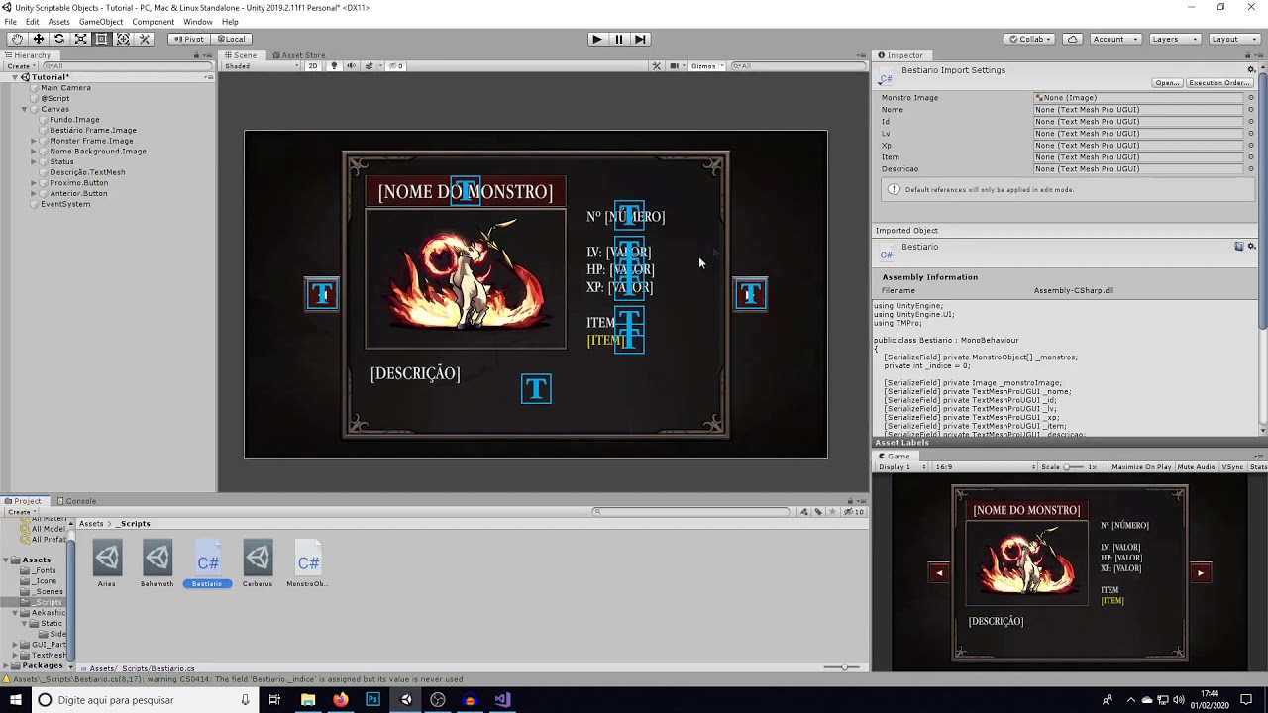Toggle 2D scene view mode

click(x=313, y=66)
